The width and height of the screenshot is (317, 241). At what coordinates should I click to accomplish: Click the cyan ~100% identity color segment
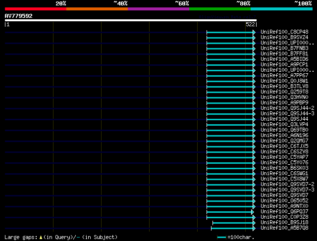click(282, 9)
